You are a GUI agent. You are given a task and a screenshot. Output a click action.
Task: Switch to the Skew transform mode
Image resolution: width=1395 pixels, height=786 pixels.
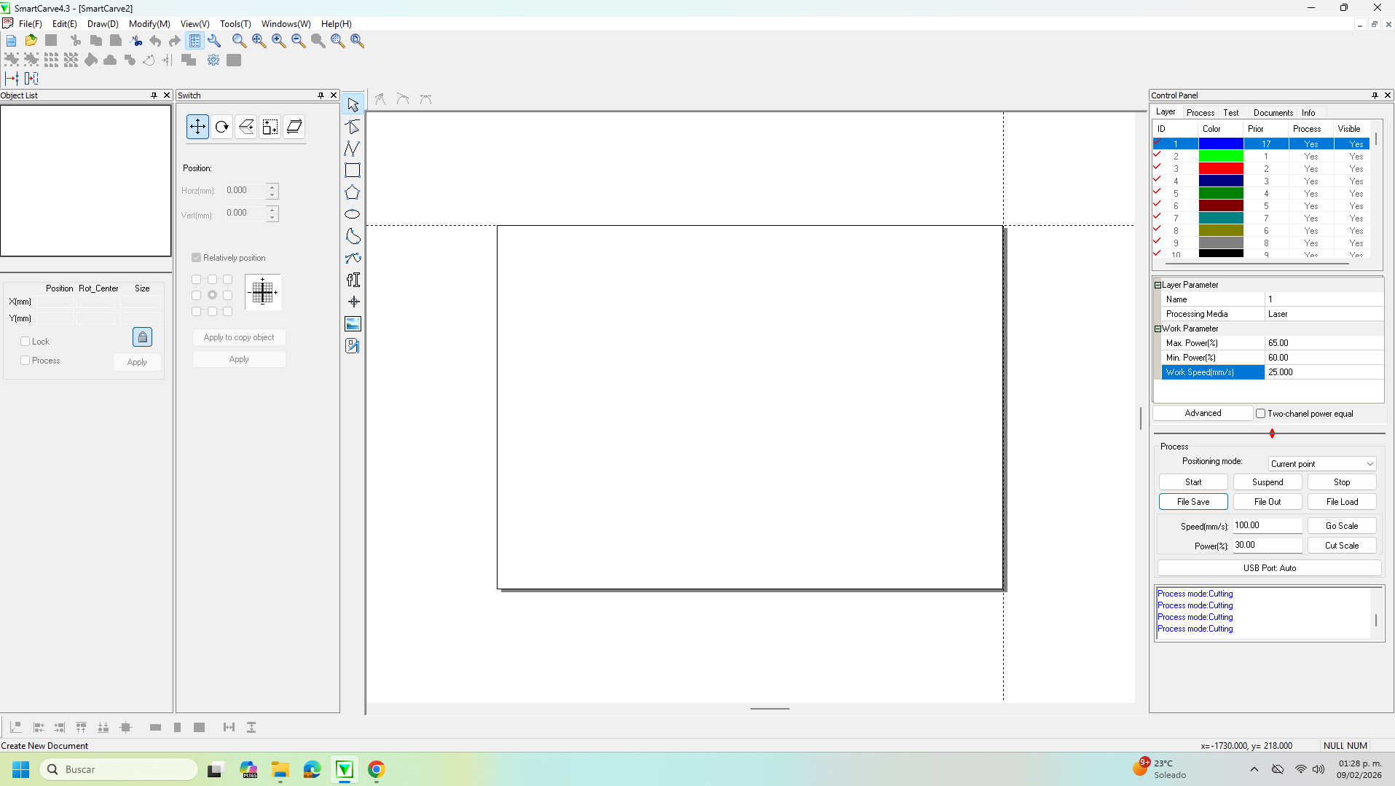(x=294, y=127)
